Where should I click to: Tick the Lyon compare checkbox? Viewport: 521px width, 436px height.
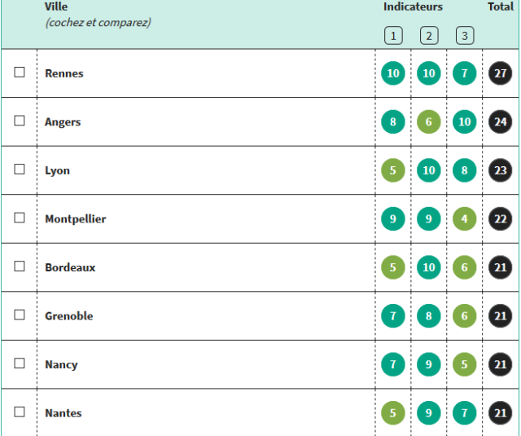(20, 169)
